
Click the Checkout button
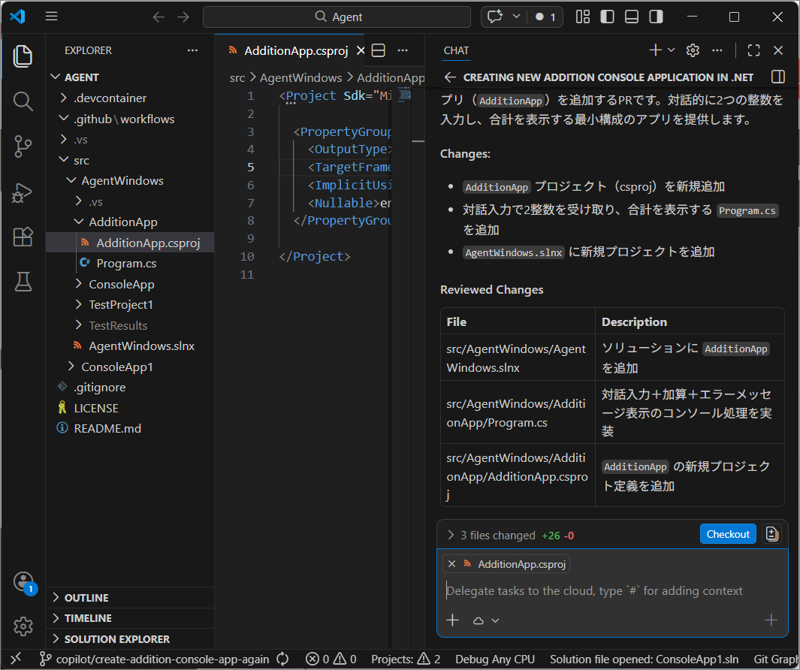click(728, 534)
